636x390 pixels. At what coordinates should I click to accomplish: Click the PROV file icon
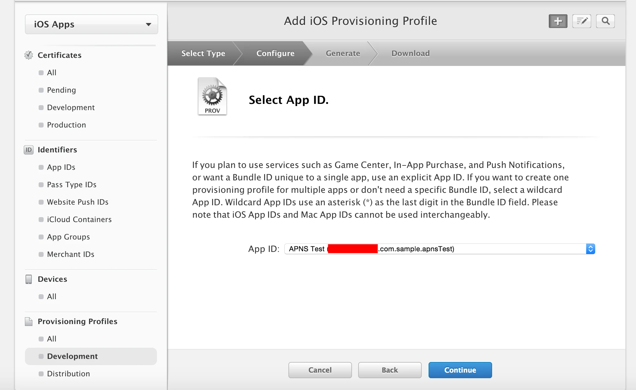(x=212, y=96)
